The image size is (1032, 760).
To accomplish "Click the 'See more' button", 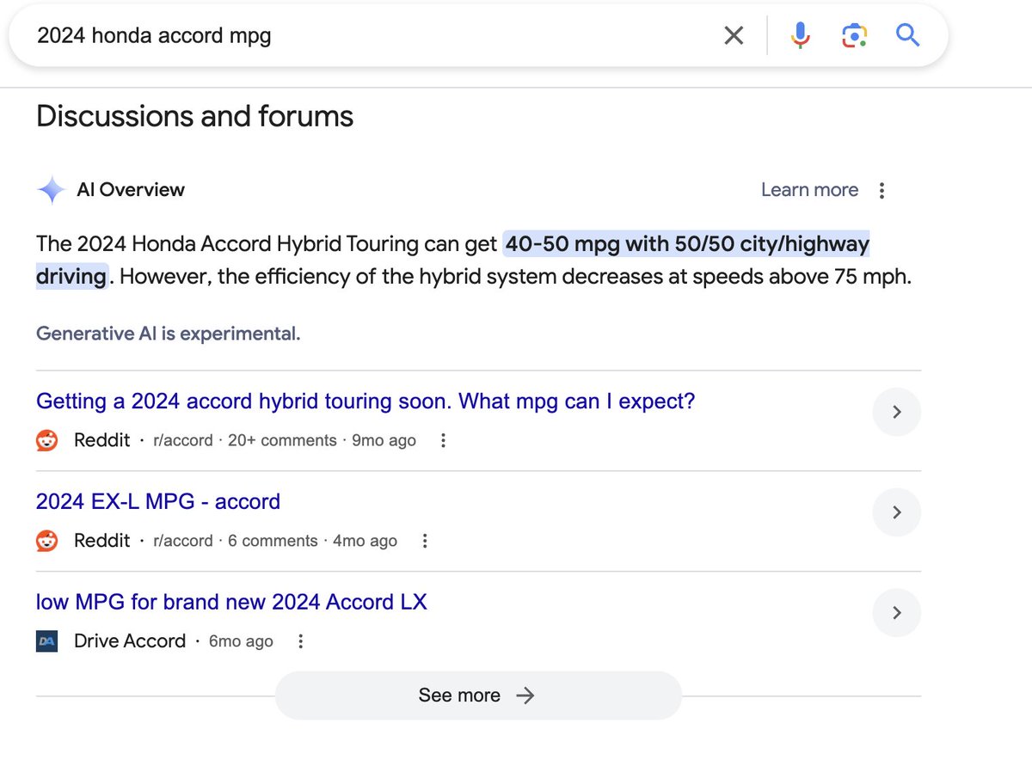I will click(x=478, y=696).
